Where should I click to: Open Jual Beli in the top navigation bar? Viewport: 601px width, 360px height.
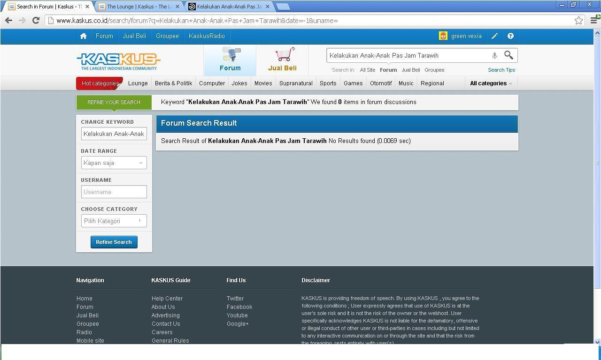tap(134, 36)
